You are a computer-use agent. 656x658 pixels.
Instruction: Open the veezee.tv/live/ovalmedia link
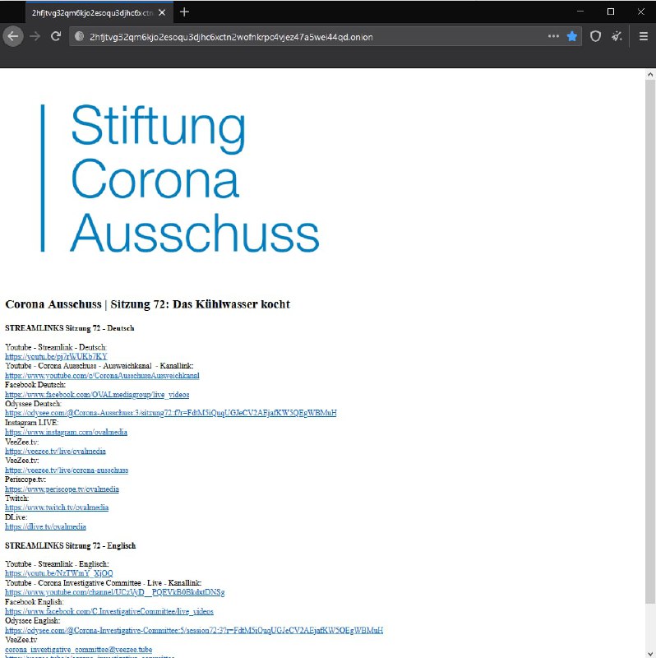[55, 451]
